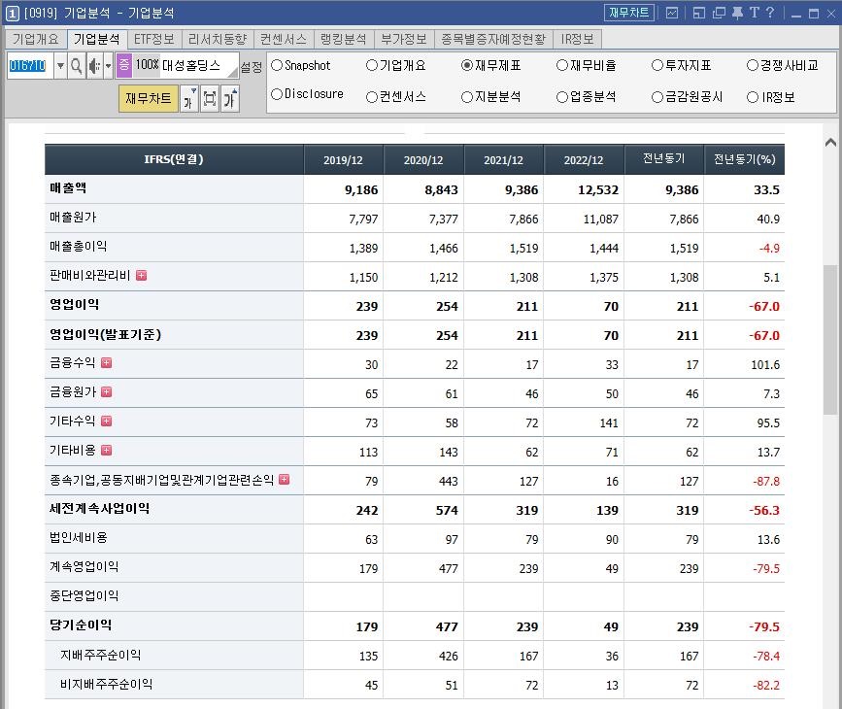
Task: Switch to the 기업개요 tab
Action: [36, 39]
